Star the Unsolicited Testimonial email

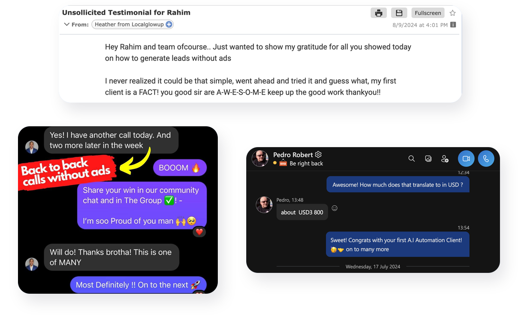[453, 13]
